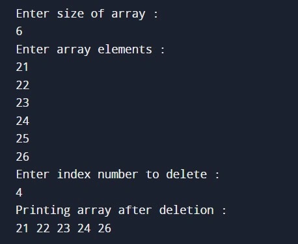Viewport: 298px width, 244px height.
Task: Click 24 in the final output row
Action: tap(84, 228)
